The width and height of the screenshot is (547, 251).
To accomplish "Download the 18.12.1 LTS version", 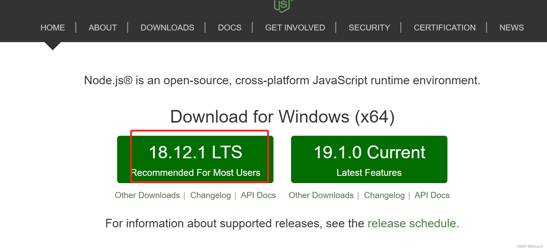I will click(x=195, y=159).
